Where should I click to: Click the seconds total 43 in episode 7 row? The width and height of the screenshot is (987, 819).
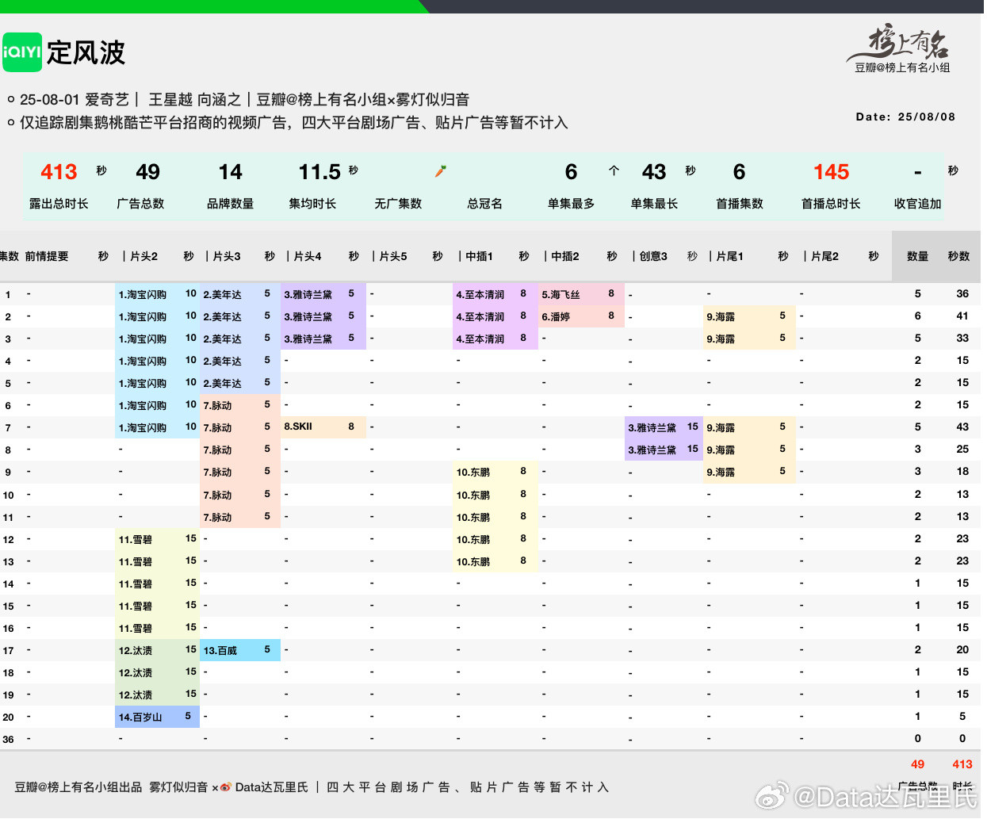[962, 427]
